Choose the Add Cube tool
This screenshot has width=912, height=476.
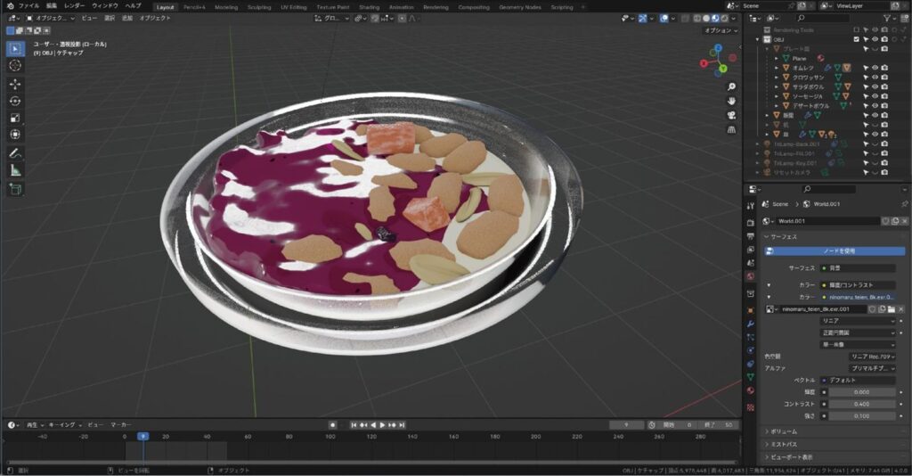[x=15, y=189]
